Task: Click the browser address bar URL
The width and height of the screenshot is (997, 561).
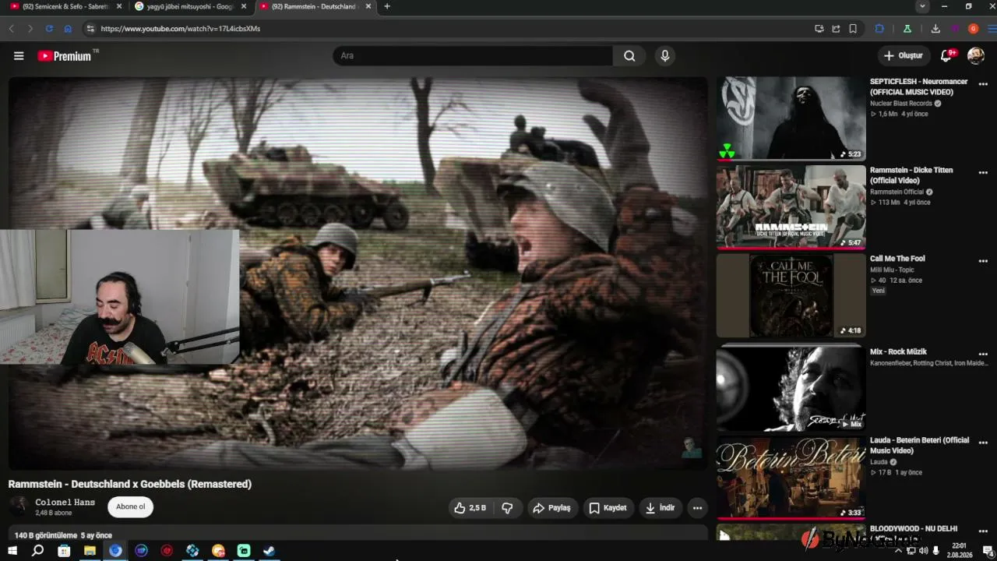Action: click(x=180, y=29)
